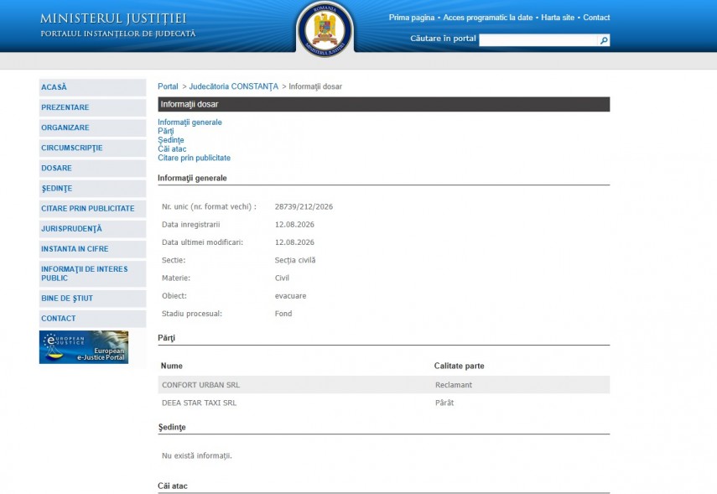Click Materie value Civil

[x=282, y=278]
